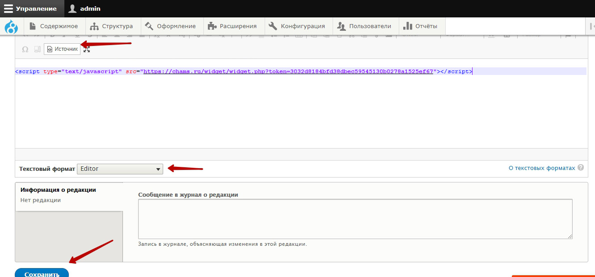Open the Структура menu
Screen dimensions: 595x277
coord(112,26)
